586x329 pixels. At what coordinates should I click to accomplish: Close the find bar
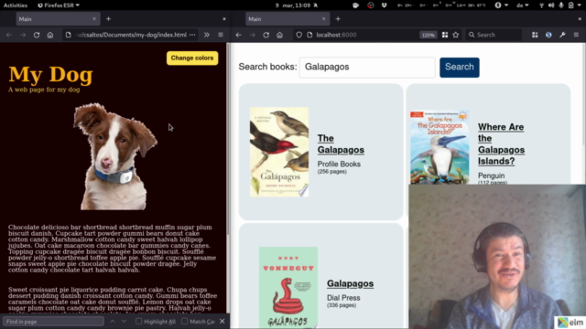click(222, 321)
